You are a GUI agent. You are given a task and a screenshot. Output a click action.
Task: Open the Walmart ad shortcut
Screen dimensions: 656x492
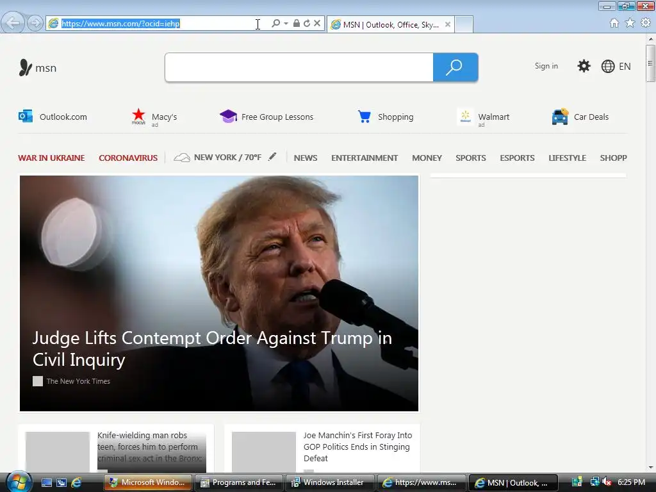click(484, 118)
